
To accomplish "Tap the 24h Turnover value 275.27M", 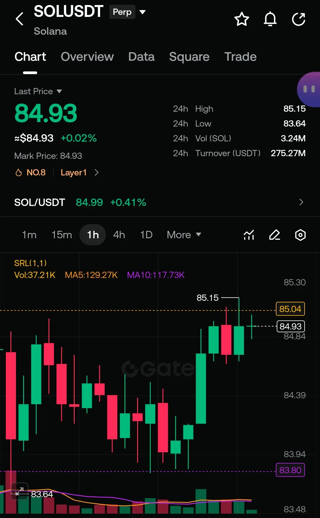I will pos(288,153).
